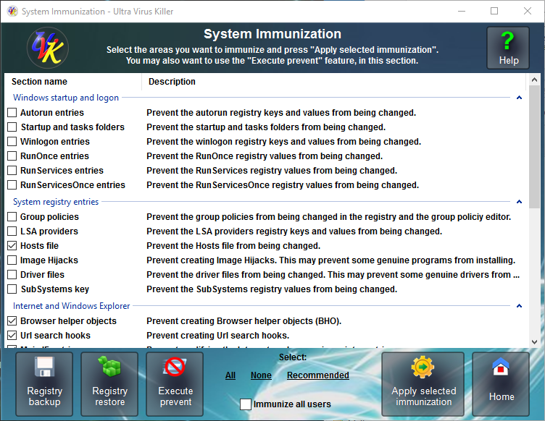Select All immunization areas link
Screen dimensions: 545x421
(230, 375)
